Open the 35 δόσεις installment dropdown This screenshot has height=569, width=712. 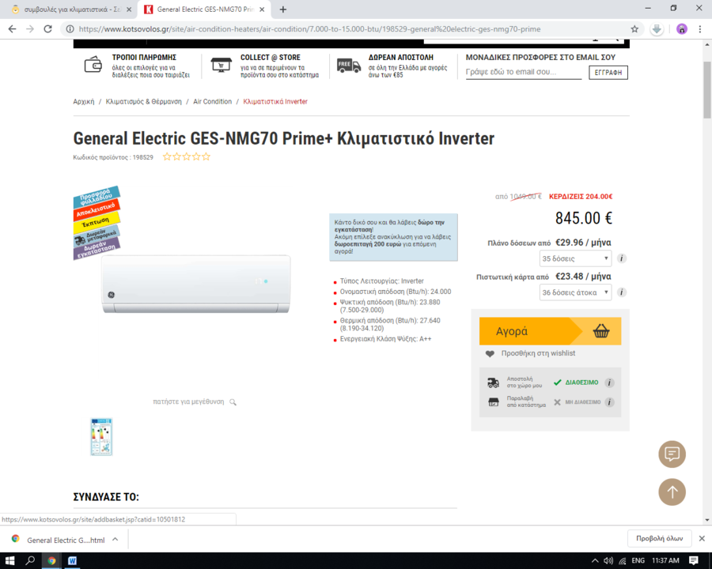coord(575,258)
